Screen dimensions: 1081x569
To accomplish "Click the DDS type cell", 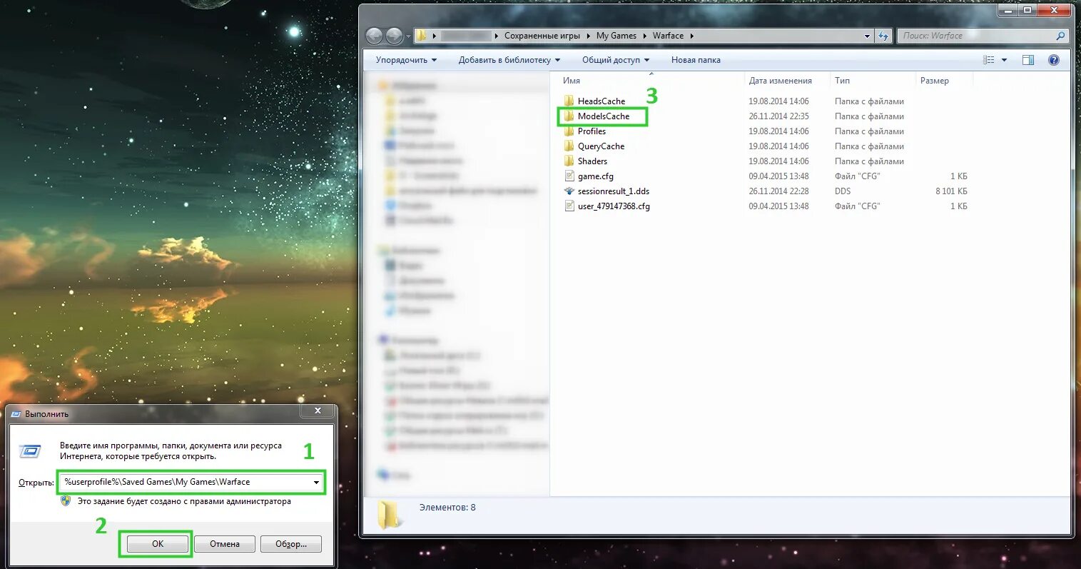I will click(x=843, y=191).
